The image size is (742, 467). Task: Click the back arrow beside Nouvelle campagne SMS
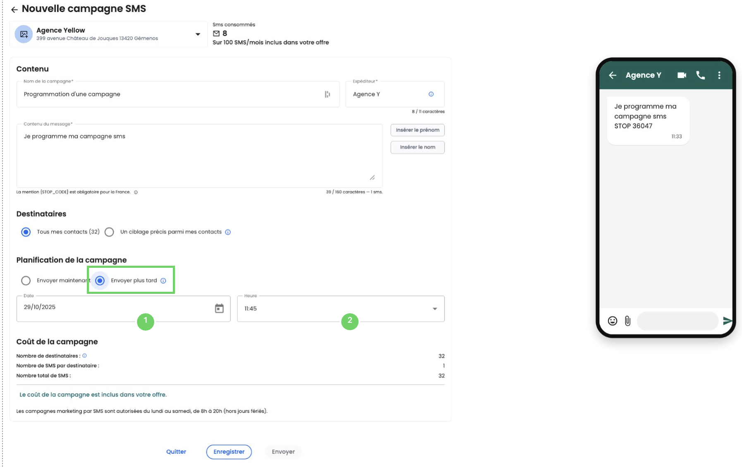click(14, 10)
